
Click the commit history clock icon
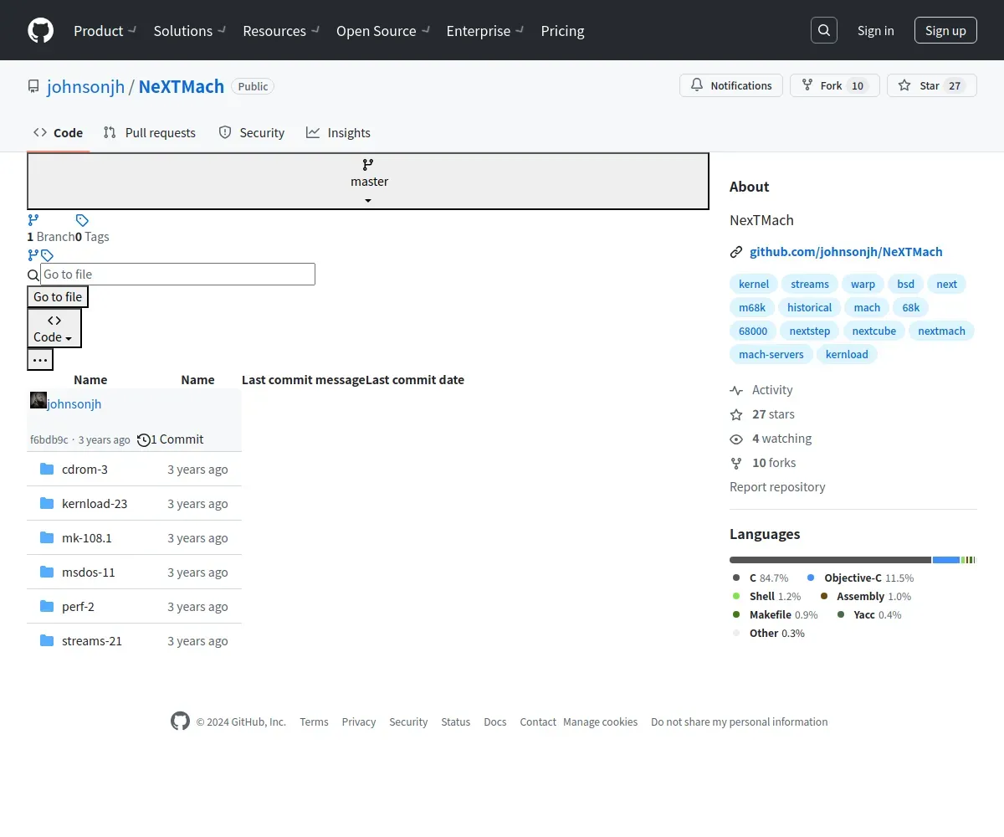point(144,439)
